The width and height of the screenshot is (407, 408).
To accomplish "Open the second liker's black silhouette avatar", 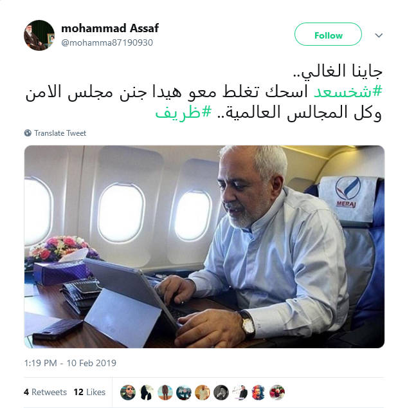I will click(147, 392).
